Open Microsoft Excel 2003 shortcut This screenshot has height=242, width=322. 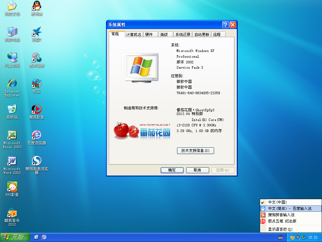tap(12, 139)
